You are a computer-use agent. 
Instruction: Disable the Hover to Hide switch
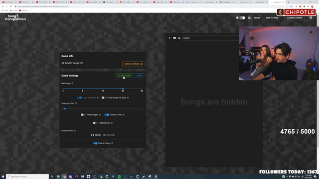coord(106,115)
